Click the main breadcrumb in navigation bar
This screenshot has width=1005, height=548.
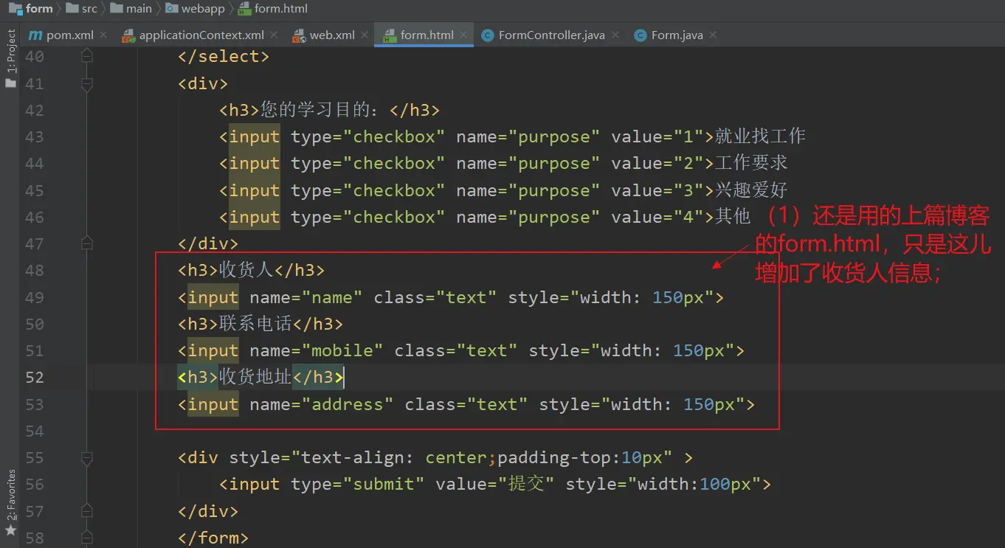pyautogui.click(x=139, y=9)
